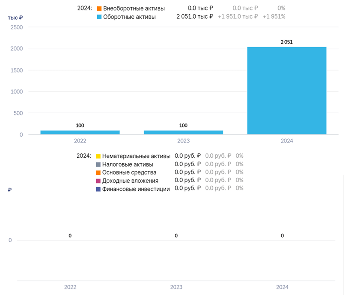This screenshot has width=344, height=295.
Task: Select the 2022 axis label in the top chart
Action: click(80, 141)
